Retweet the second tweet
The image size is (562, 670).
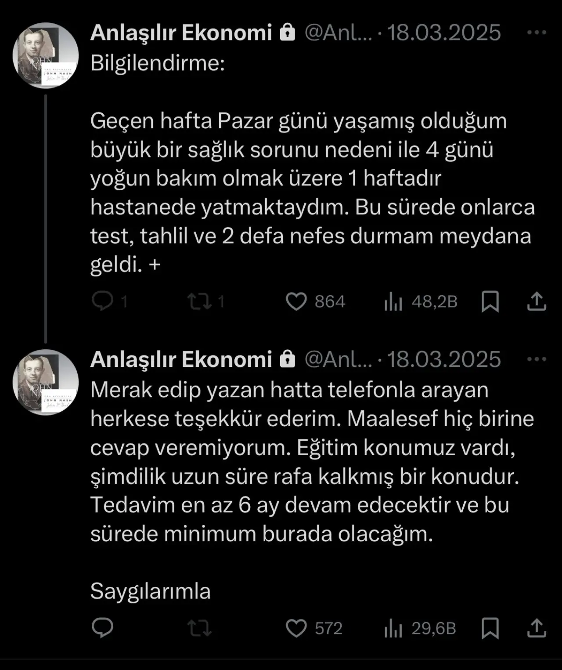coord(200,628)
